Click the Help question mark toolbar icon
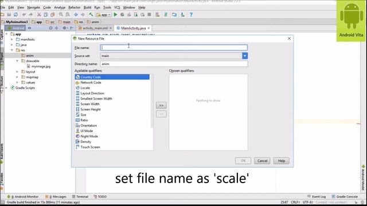Image resolution: width=367 pixels, height=206 pixels. coord(191,15)
